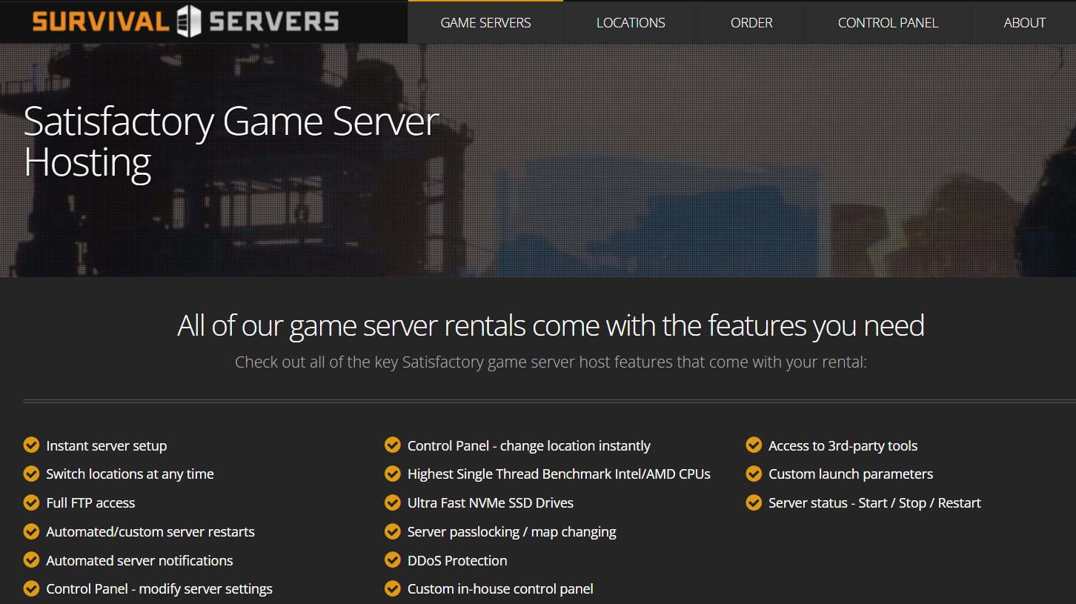Click the checkmark next to Server passlocking / map changing
The width and height of the screenshot is (1076, 604).
coord(393,531)
